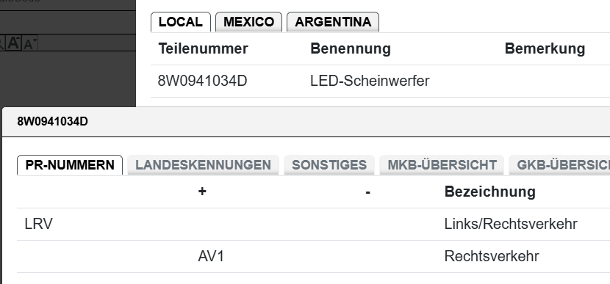
Task: Open the GKB-ÜBERSICHT tab
Action: 559,164
